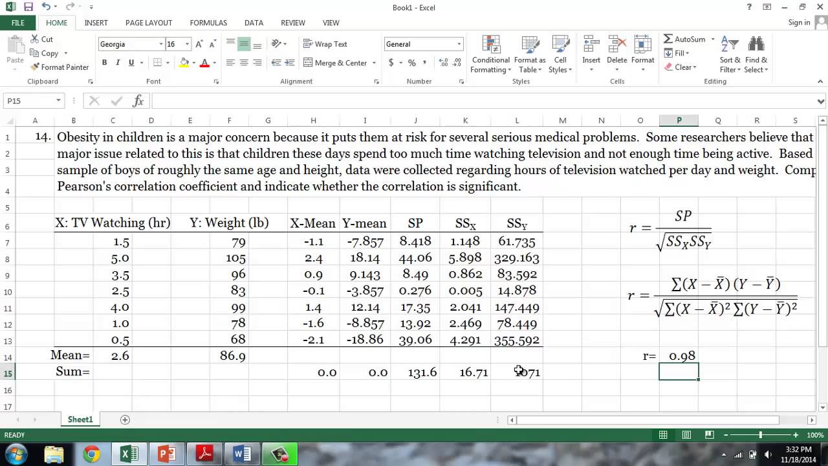Open the FILE tab
The image size is (828, 466).
coord(18,23)
